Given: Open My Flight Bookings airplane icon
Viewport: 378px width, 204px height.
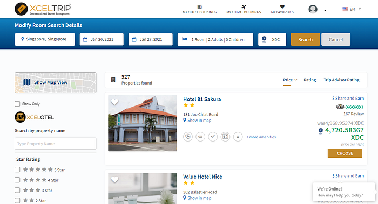Looking at the screenshot, I should [x=244, y=6].
